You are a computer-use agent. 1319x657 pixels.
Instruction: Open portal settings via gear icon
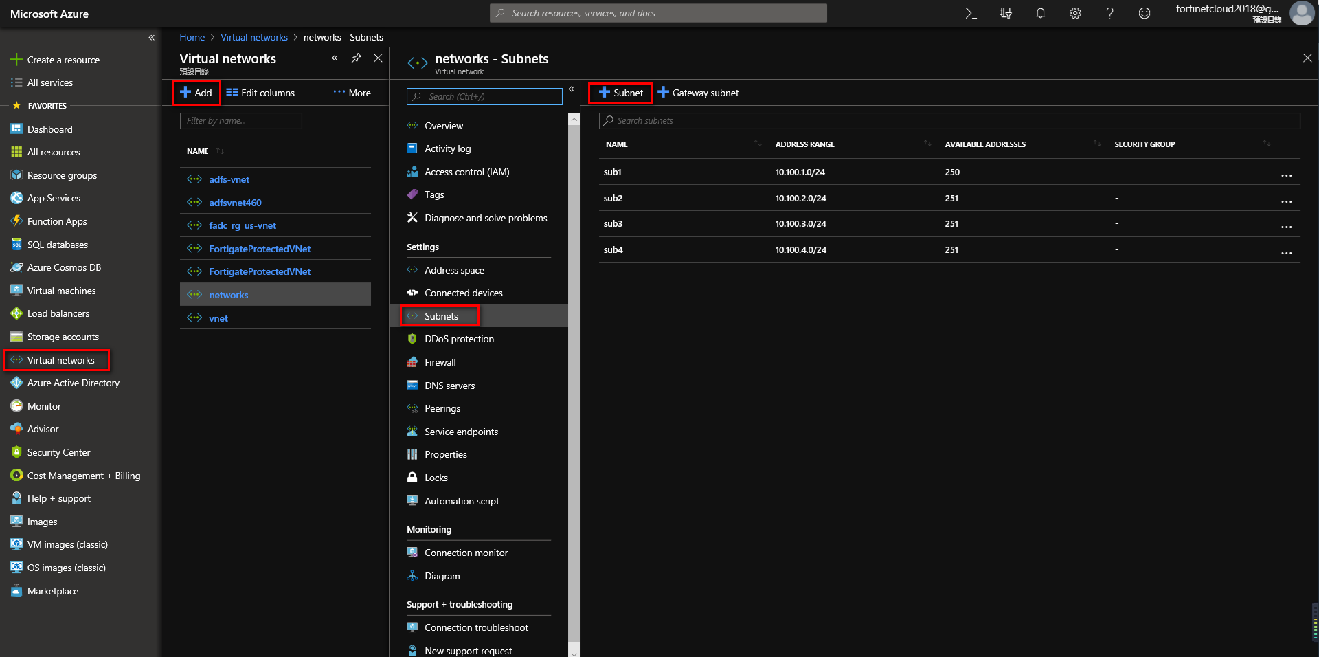tap(1074, 13)
